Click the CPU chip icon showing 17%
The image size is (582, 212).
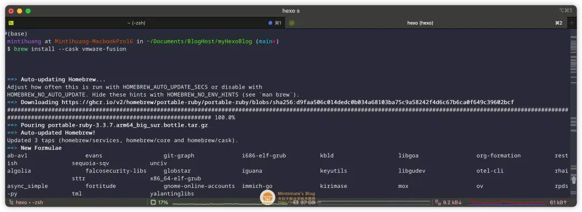153,202
